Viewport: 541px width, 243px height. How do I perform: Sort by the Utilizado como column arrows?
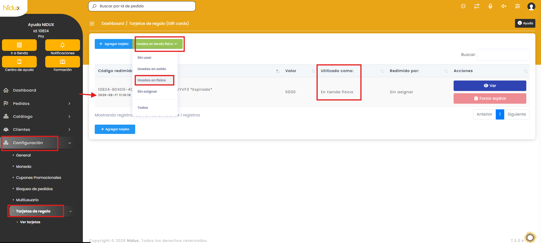click(382, 71)
